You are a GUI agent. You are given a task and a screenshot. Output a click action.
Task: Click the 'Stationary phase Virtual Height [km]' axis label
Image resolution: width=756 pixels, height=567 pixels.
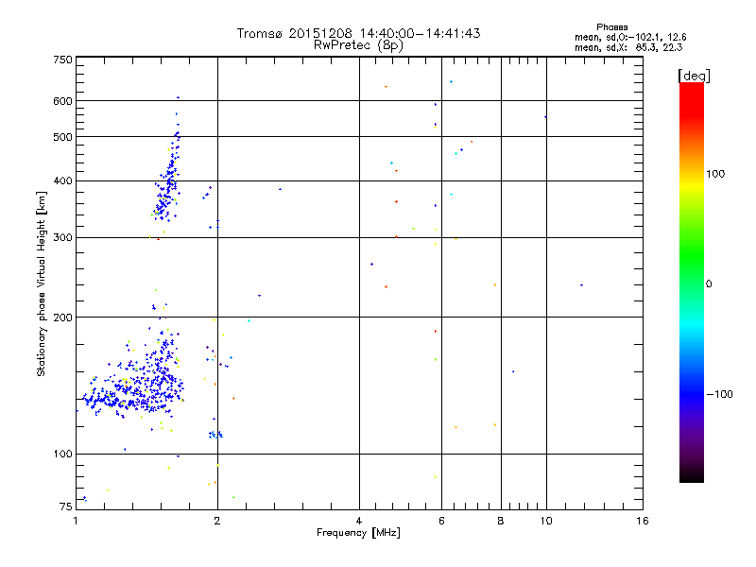42,283
